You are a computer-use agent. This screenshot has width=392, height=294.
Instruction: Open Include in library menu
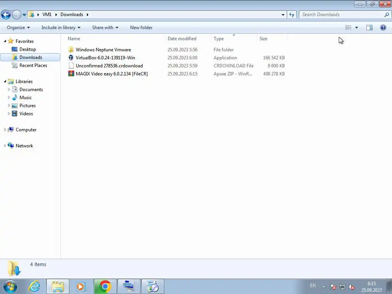(x=61, y=28)
